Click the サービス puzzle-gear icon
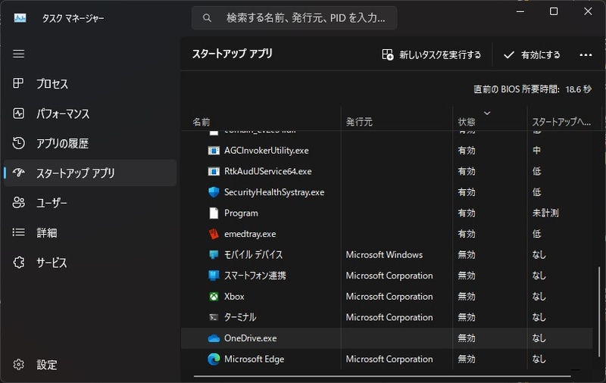 18,263
